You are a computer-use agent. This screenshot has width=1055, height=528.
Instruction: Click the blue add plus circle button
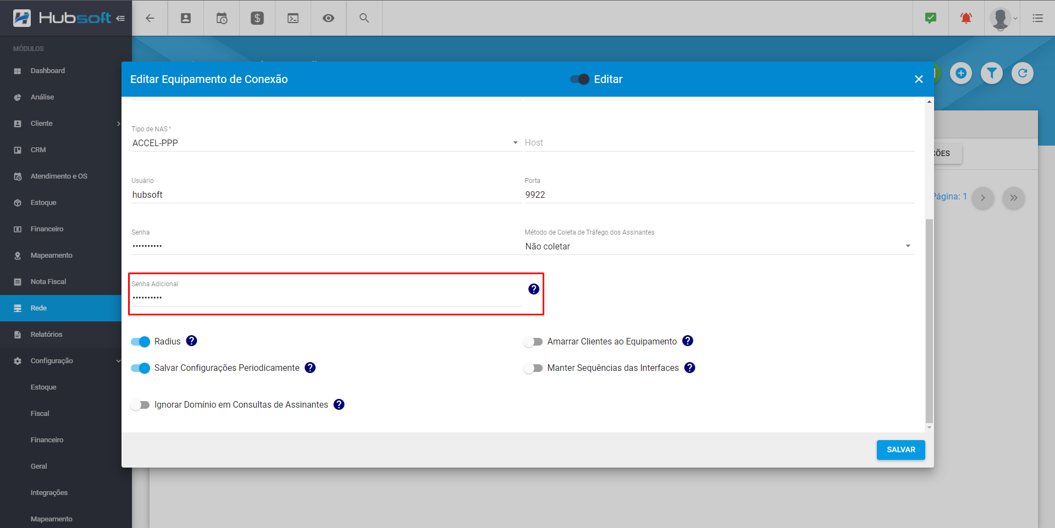coord(961,73)
